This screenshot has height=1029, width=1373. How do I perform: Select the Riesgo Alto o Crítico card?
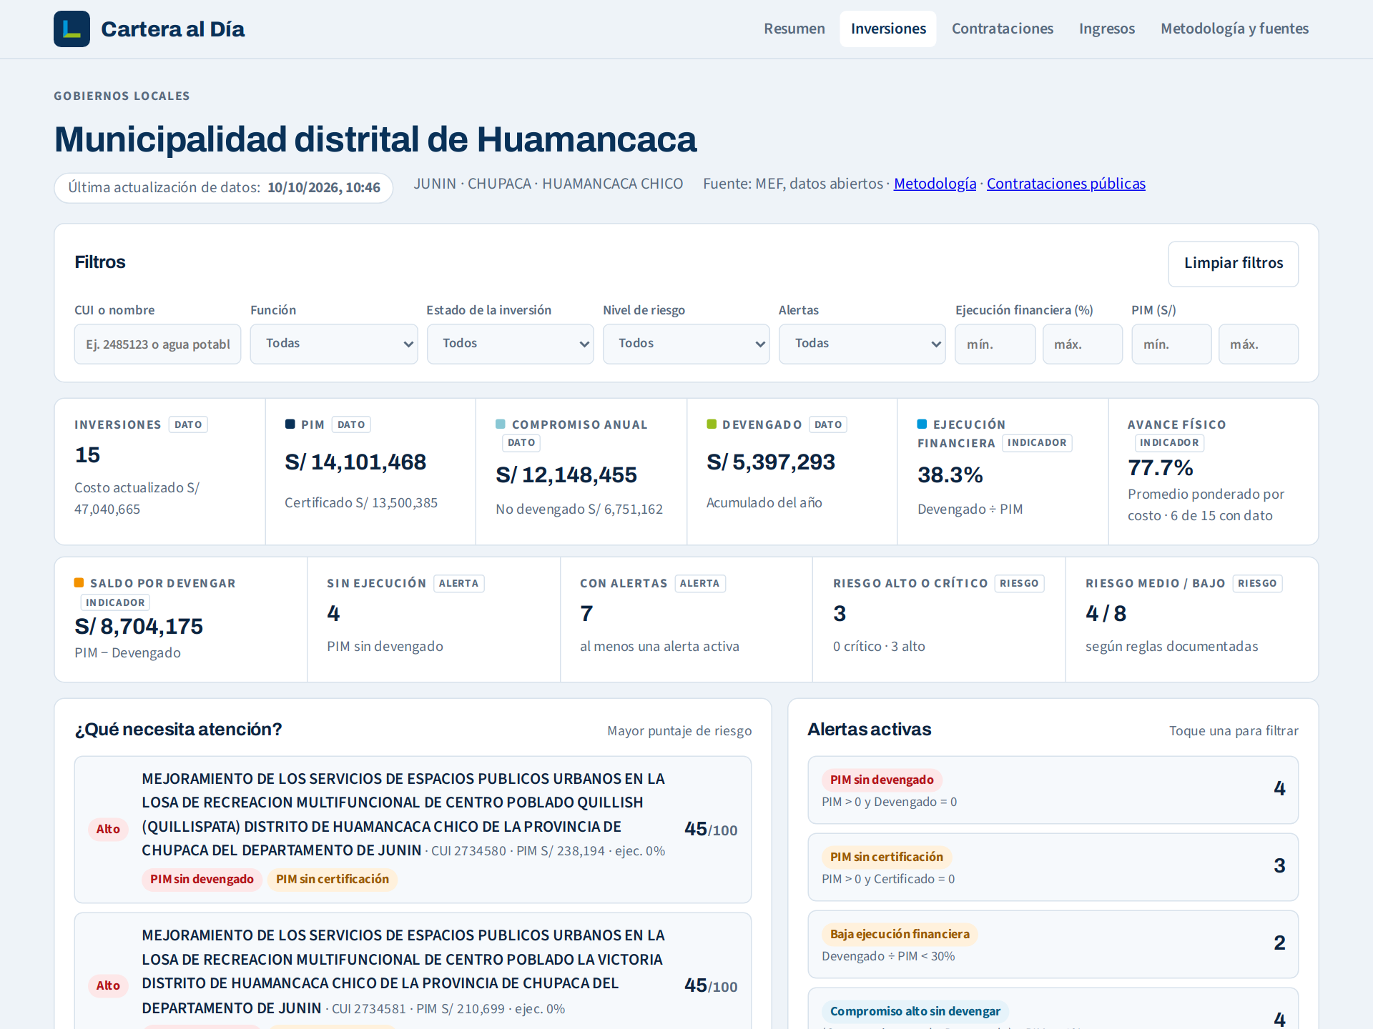[939, 620]
